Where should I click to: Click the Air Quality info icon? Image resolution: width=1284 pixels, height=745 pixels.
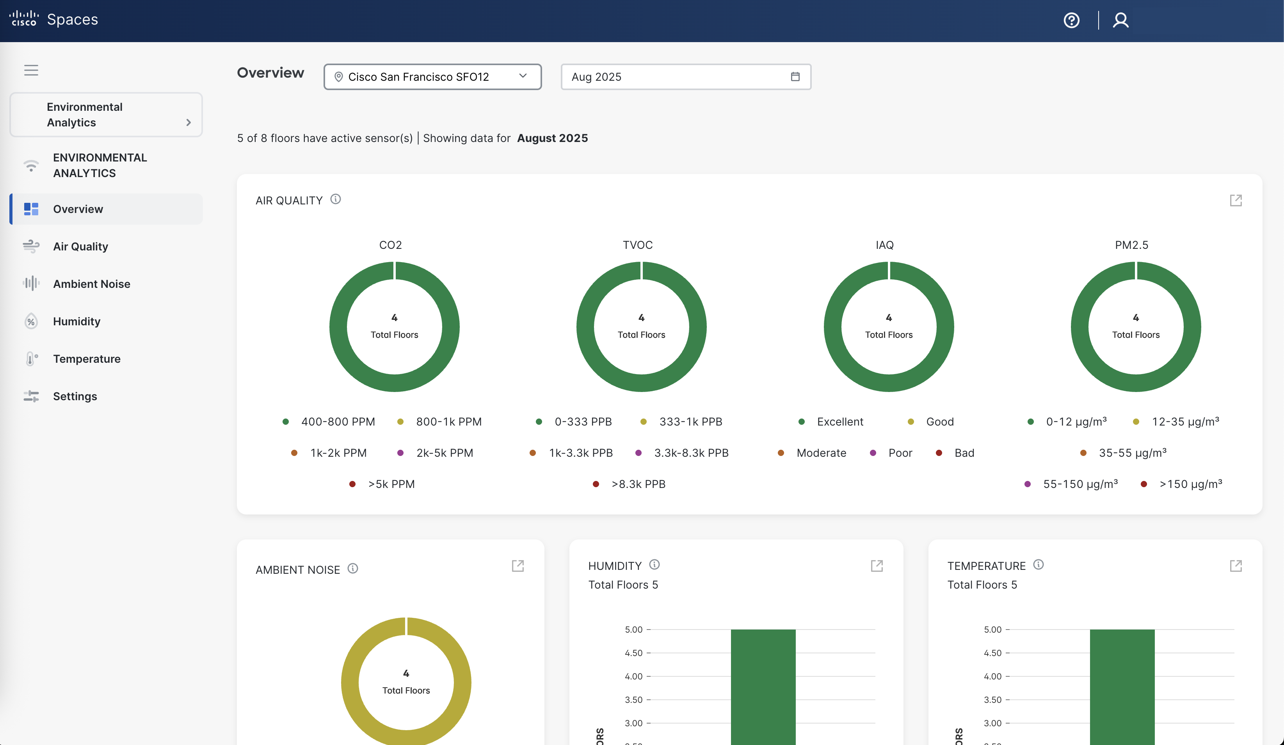tap(336, 199)
